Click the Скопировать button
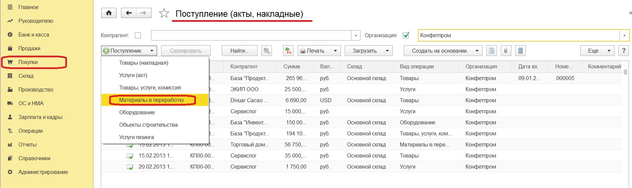The width and height of the screenshot is (632, 188). pyautogui.click(x=186, y=51)
